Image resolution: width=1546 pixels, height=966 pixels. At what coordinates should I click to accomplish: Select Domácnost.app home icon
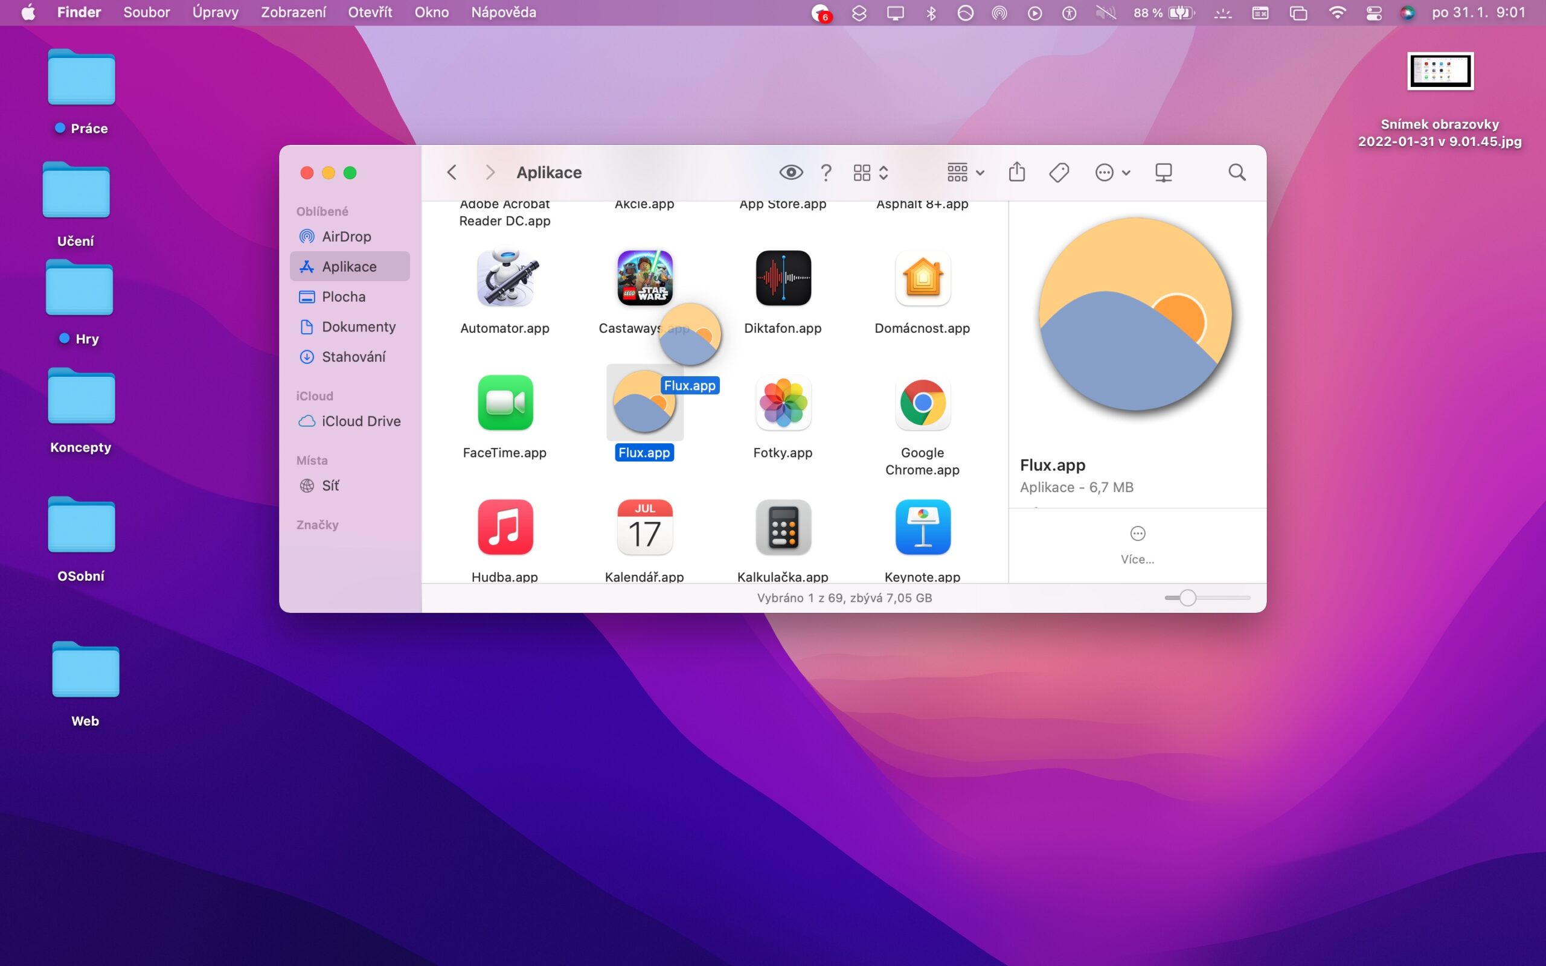(x=923, y=278)
